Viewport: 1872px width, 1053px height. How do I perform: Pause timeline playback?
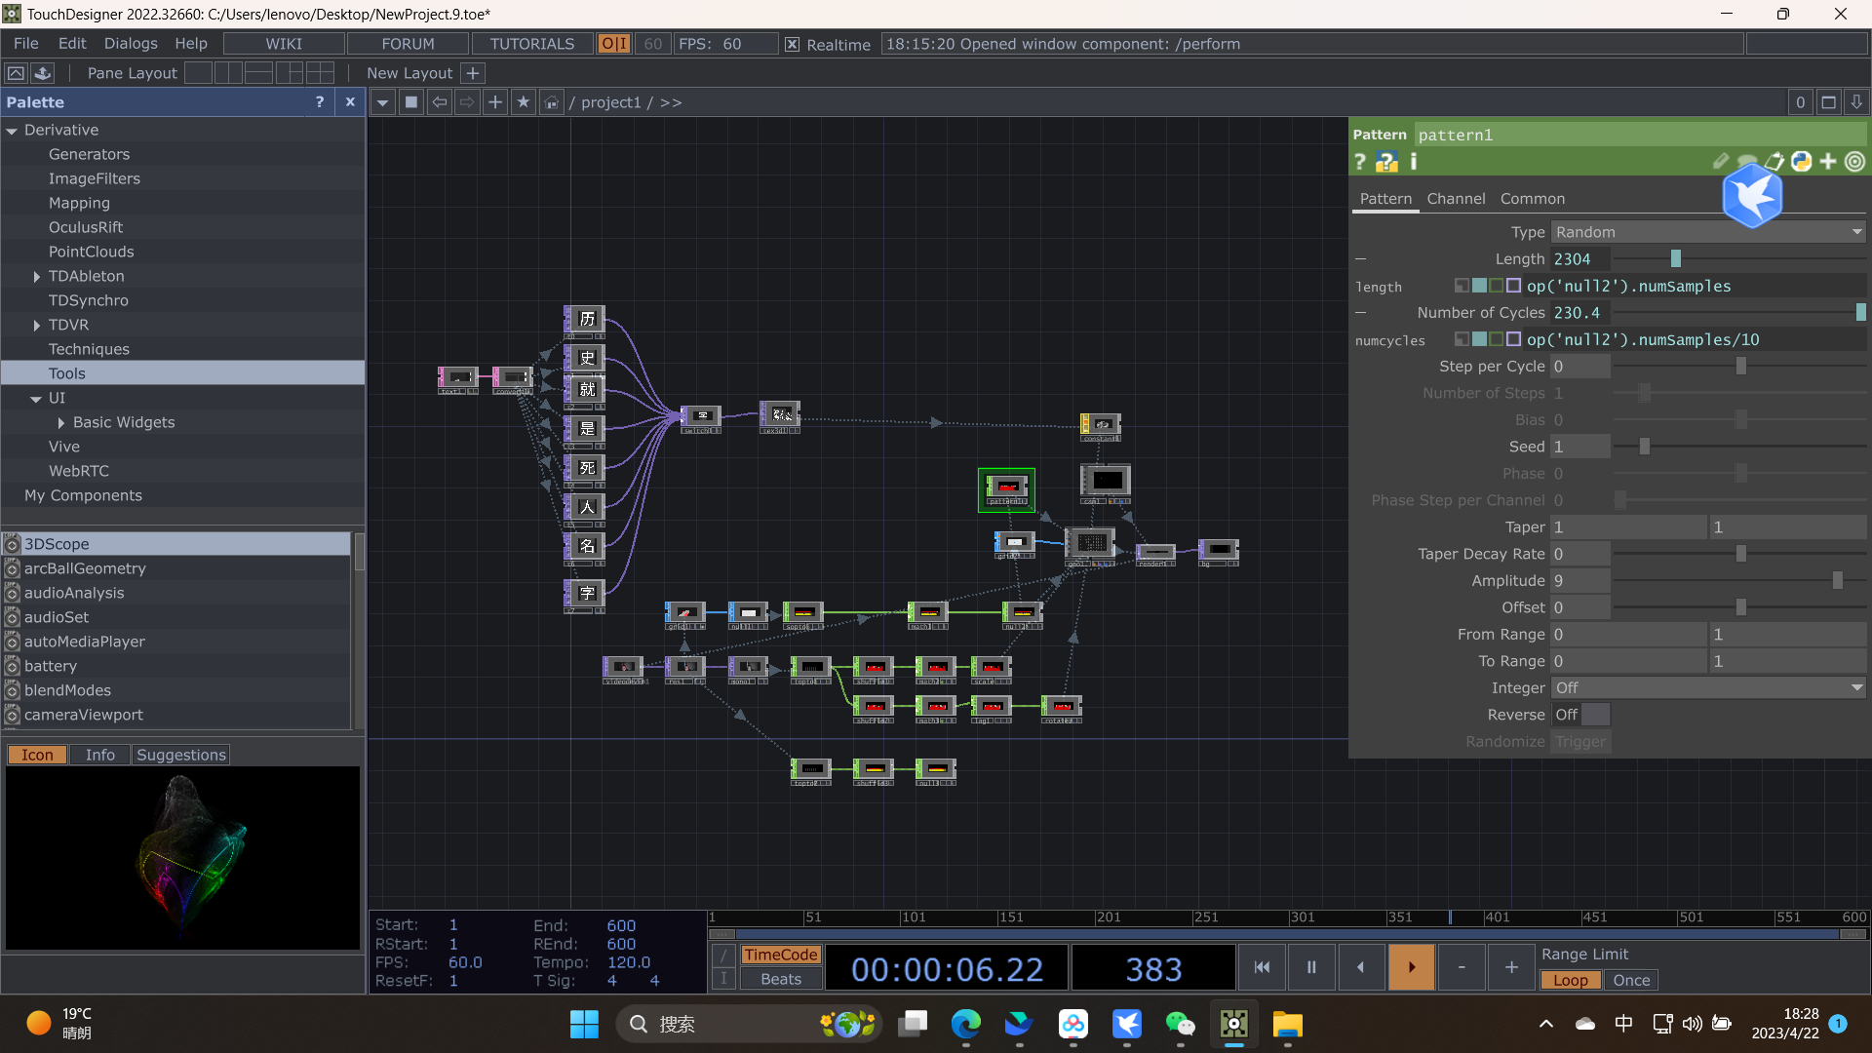click(1311, 967)
